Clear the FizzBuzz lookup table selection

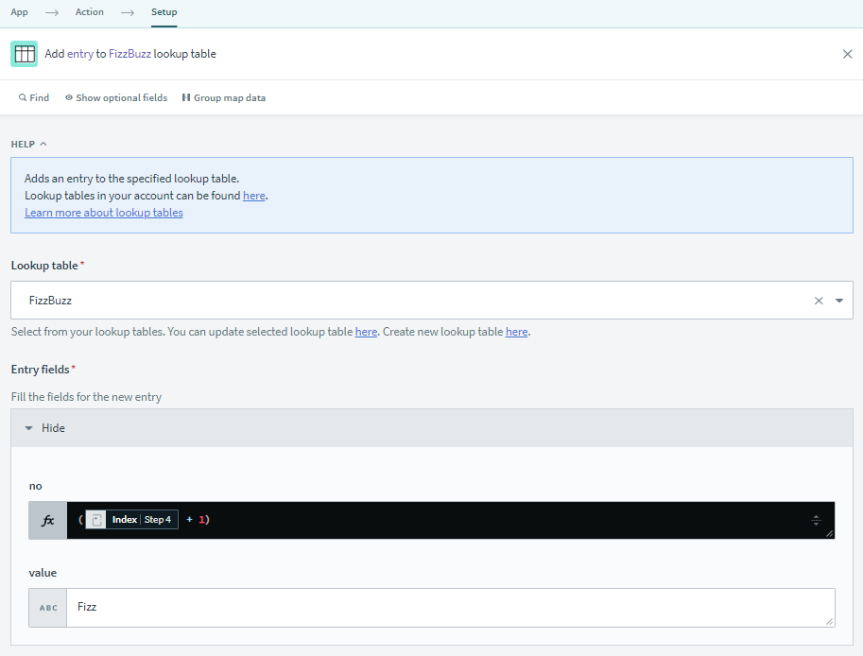(x=819, y=301)
